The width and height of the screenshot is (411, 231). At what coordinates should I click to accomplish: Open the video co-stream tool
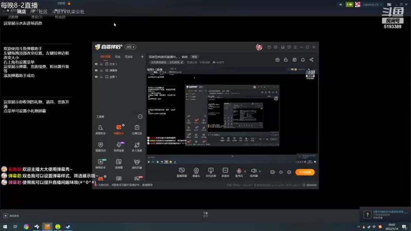(119, 147)
